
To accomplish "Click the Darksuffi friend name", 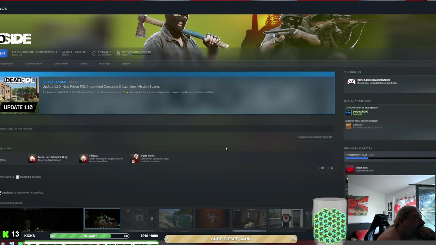I will (358, 125).
